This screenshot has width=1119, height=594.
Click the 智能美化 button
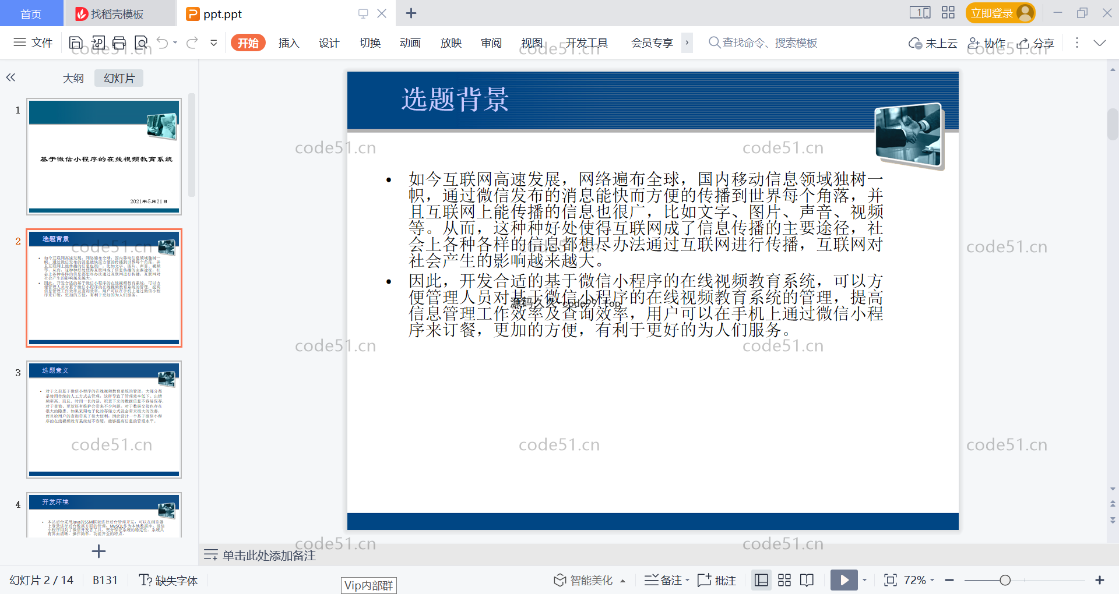(x=583, y=580)
